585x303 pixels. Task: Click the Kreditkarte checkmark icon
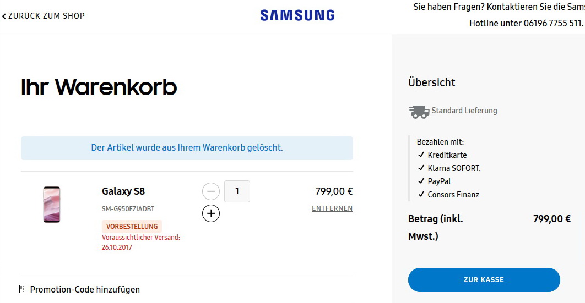pos(421,155)
